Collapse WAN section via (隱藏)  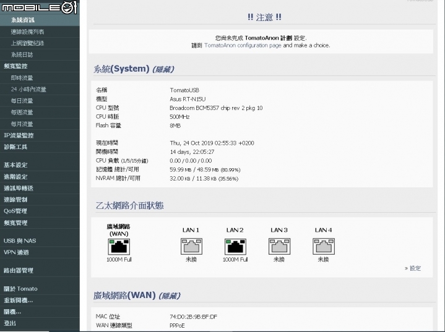pos(170,296)
